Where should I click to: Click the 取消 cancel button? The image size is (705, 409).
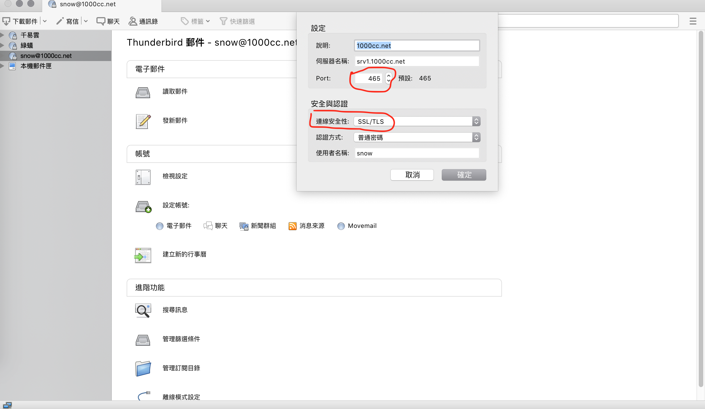pos(412,175)
